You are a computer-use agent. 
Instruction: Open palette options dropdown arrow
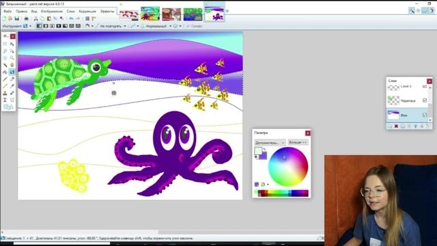pyautogui.click(x=268, y=184)
